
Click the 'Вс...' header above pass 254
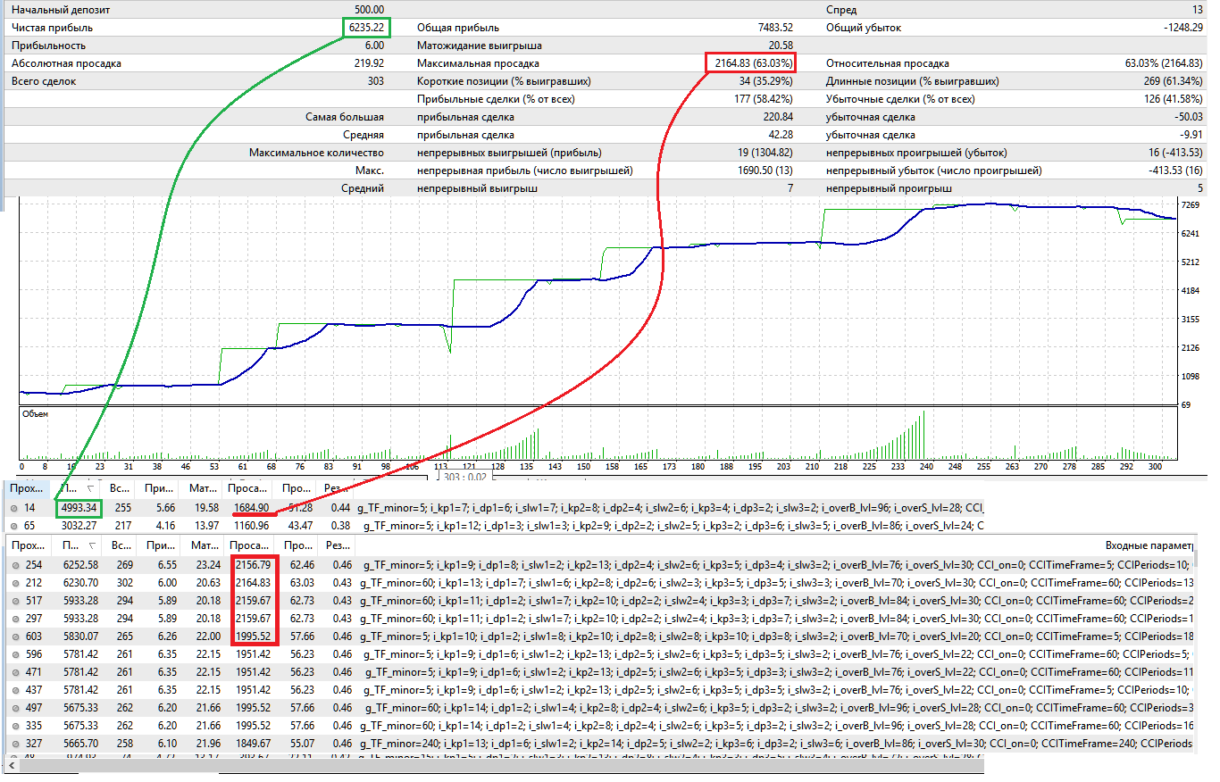[119, 545]
